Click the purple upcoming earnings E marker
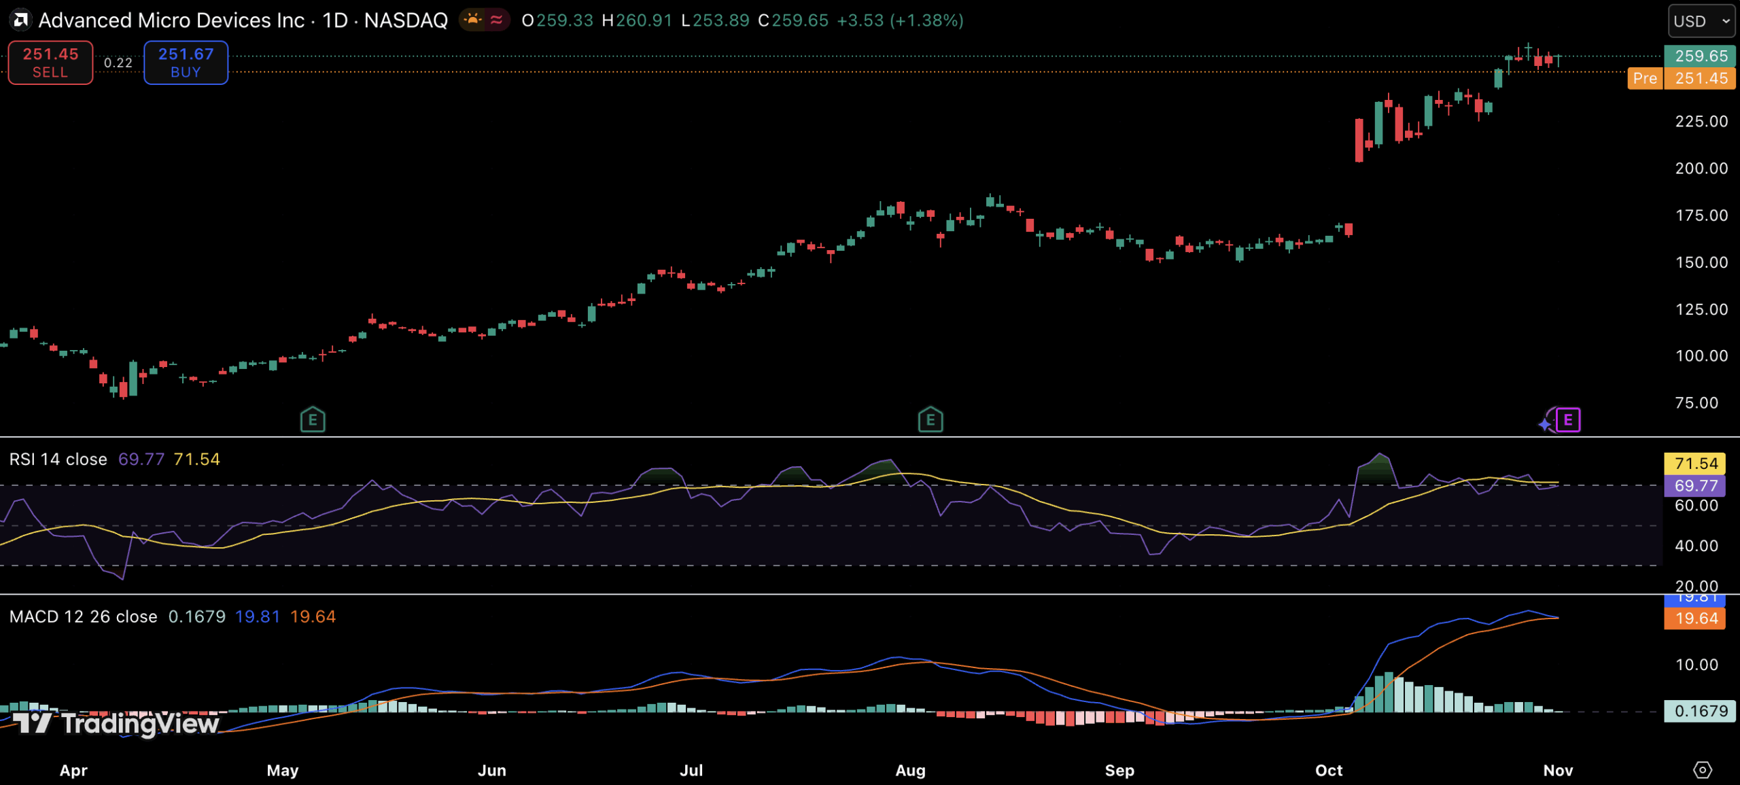Screen dimensions: 1740x785 pos(1568,420)
